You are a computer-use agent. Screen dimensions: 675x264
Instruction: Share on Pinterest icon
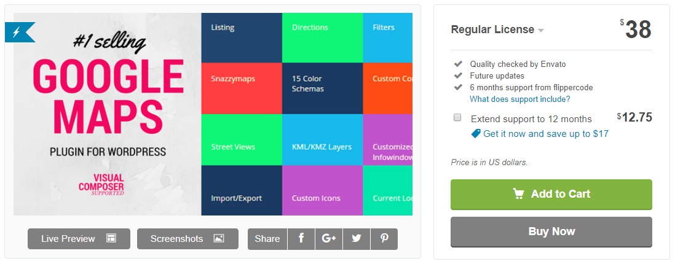pos(384,239)
